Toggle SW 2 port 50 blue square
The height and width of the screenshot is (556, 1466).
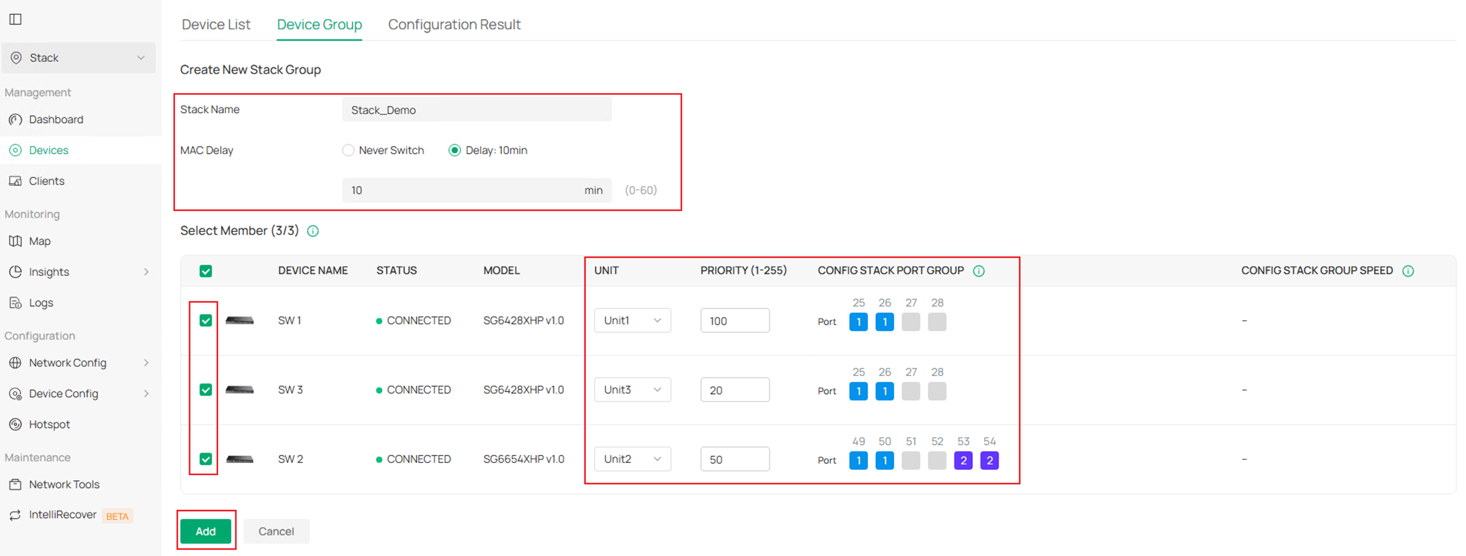[x=885, y=461]
